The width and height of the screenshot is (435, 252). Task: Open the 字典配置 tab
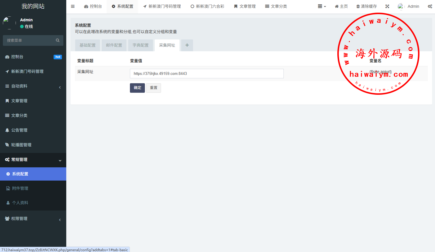tap(141, 45)
